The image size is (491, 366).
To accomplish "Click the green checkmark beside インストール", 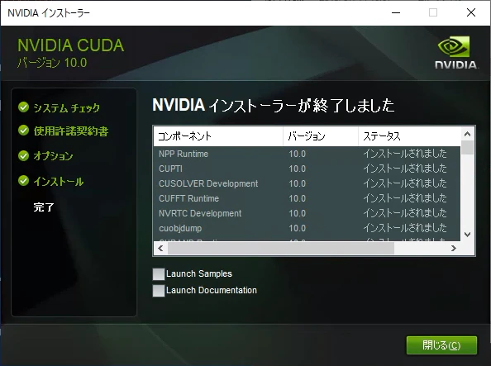I will pos(23,181).
